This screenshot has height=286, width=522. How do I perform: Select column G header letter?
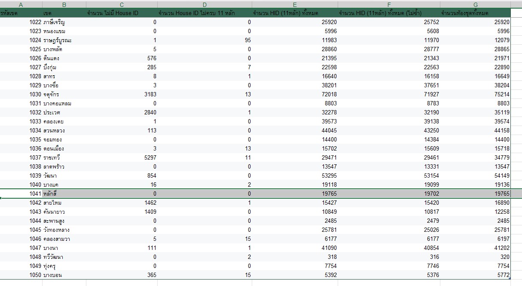(x=475, y=4)
